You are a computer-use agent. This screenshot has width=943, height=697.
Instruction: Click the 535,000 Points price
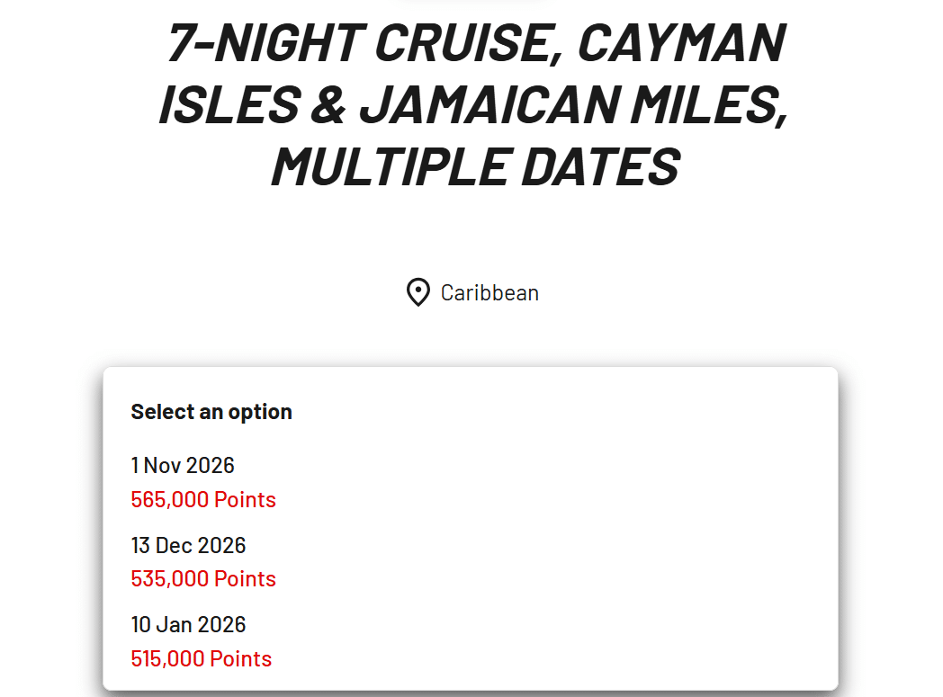(203, 578)
